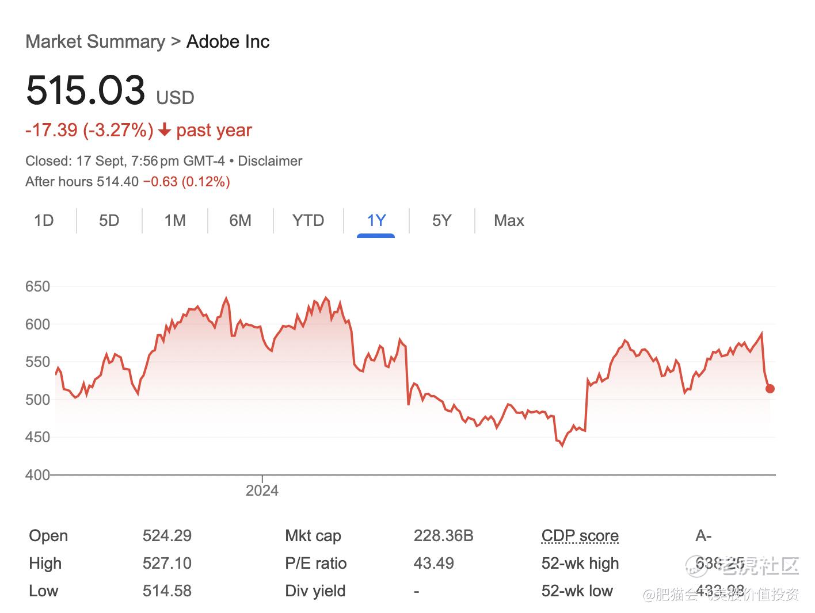Click the P/E ratio value 43.49
This screenshot has width=815, height=613.
click(x=433, y=564)
